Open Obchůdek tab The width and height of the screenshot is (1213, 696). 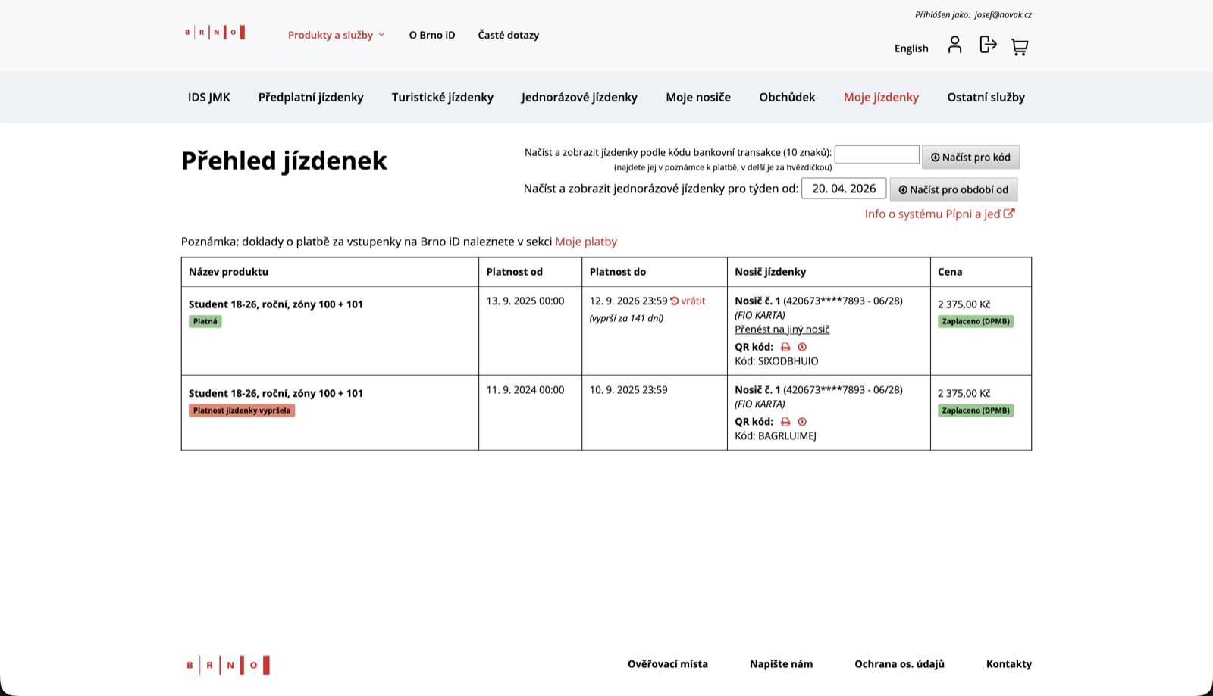(x=787, y=97)
